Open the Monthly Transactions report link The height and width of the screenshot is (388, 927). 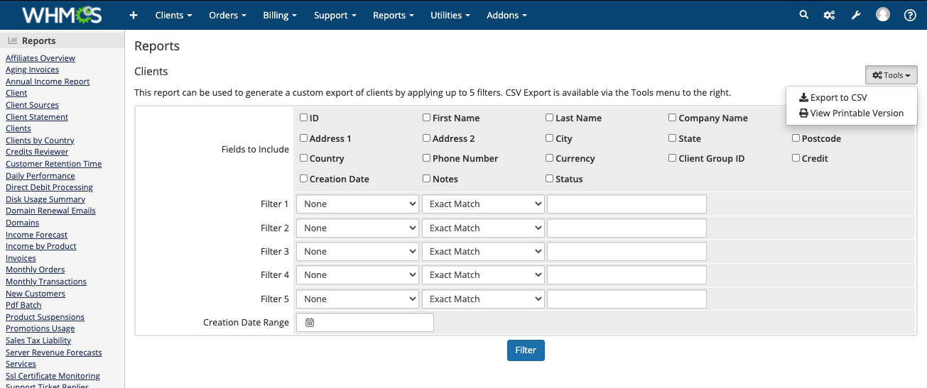point(46,282)
